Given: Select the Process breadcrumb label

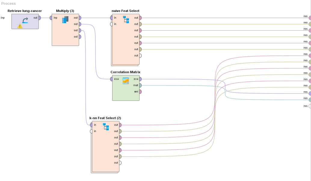Looking at the screenshot, I should [8, 4].
